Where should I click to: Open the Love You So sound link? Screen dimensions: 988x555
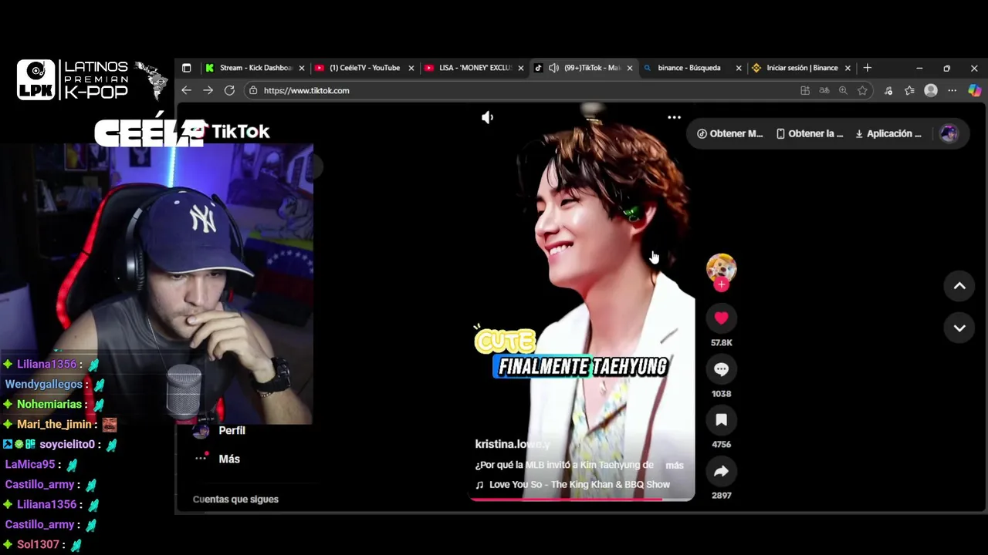pyautogui.click(x=572, y=484)
